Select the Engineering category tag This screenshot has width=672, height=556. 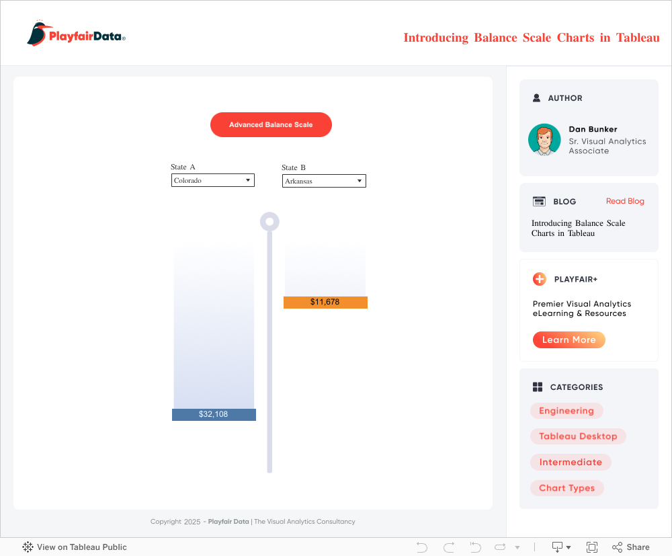point(566,411)
